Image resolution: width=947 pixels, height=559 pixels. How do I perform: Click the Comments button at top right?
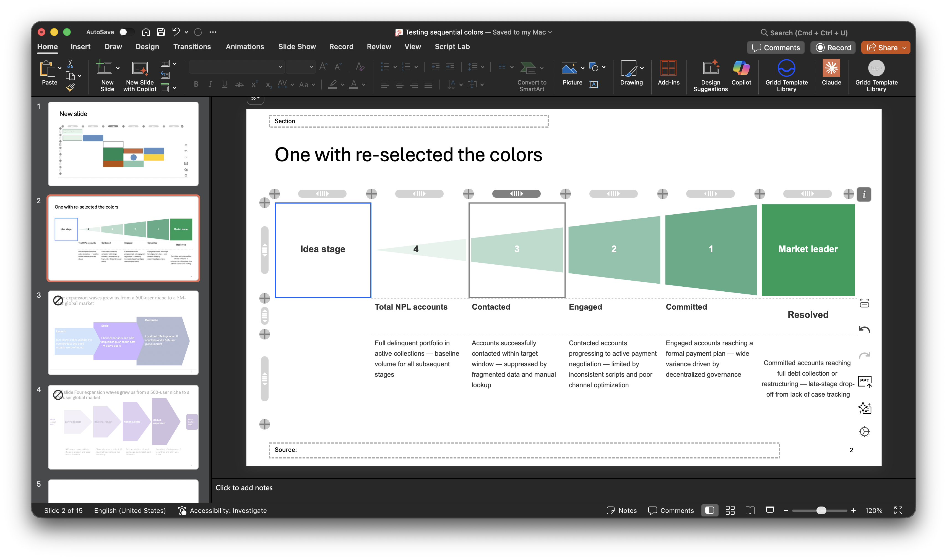[x=776, y=48]
